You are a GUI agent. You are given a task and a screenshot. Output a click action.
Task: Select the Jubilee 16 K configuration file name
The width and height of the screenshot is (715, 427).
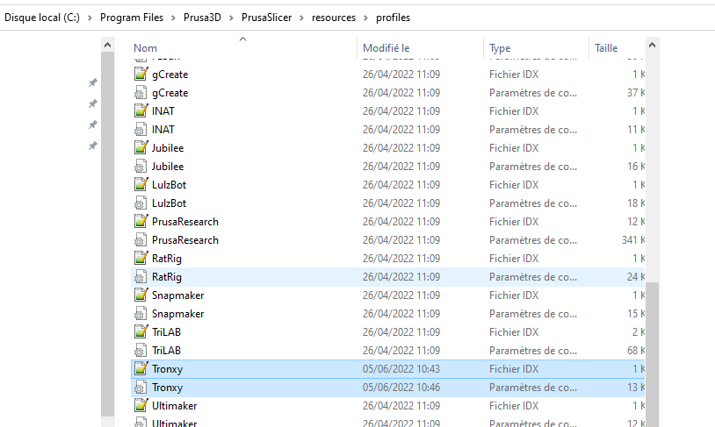coord(168,167)
